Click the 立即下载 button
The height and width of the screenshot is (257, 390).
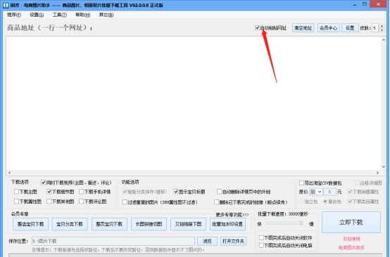351,223
